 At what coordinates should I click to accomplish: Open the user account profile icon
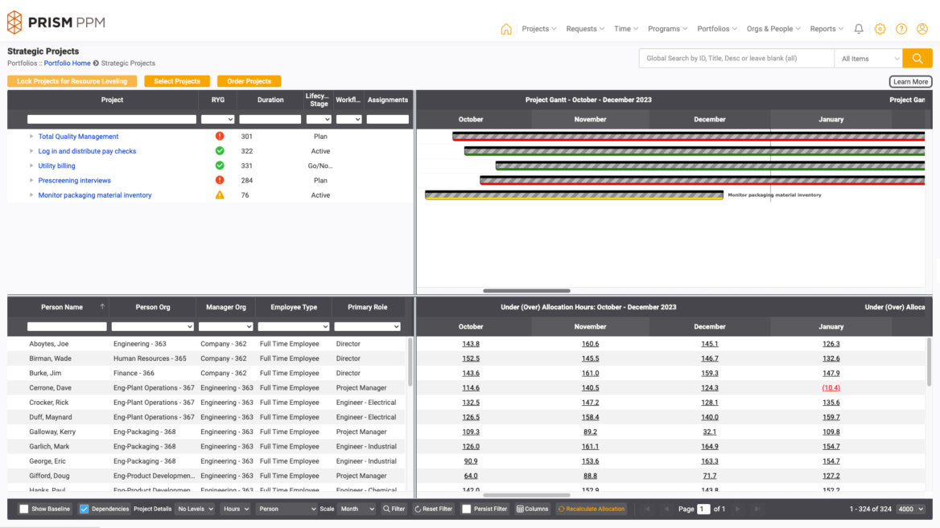(x=921, y=29)
